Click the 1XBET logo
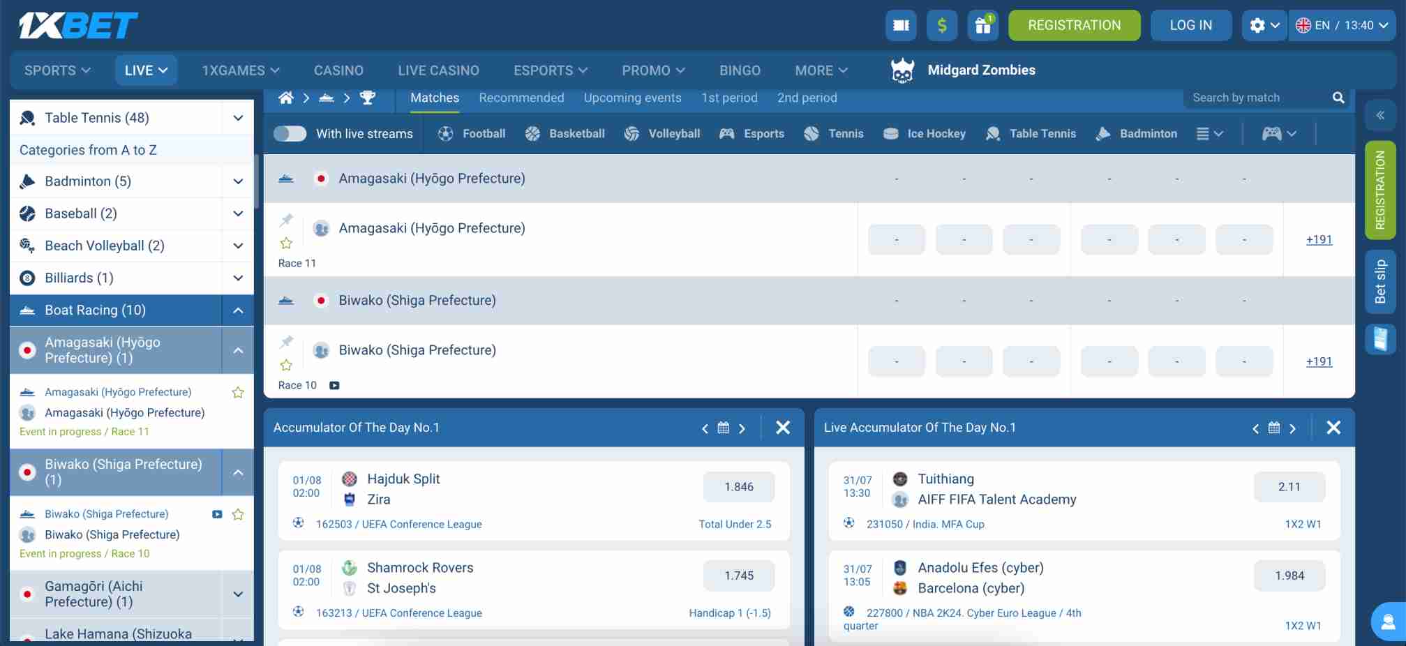 tap(78, 26)
